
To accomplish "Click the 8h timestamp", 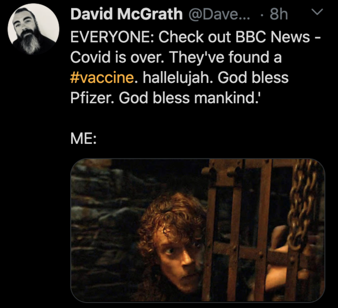I will [279, 14].
